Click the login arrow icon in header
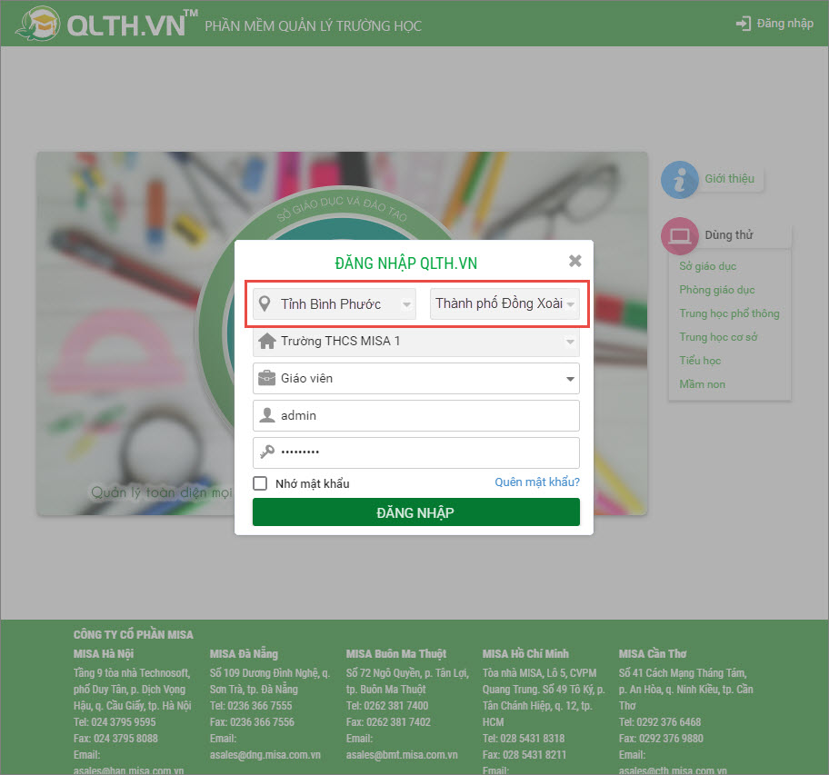 743,24
